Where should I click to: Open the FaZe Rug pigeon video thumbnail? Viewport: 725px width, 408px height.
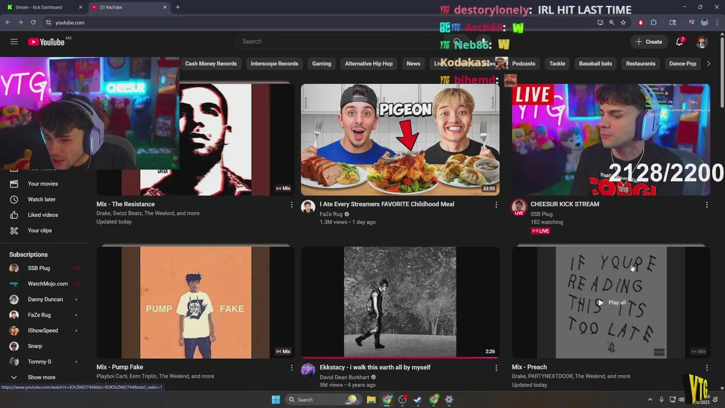400,139
